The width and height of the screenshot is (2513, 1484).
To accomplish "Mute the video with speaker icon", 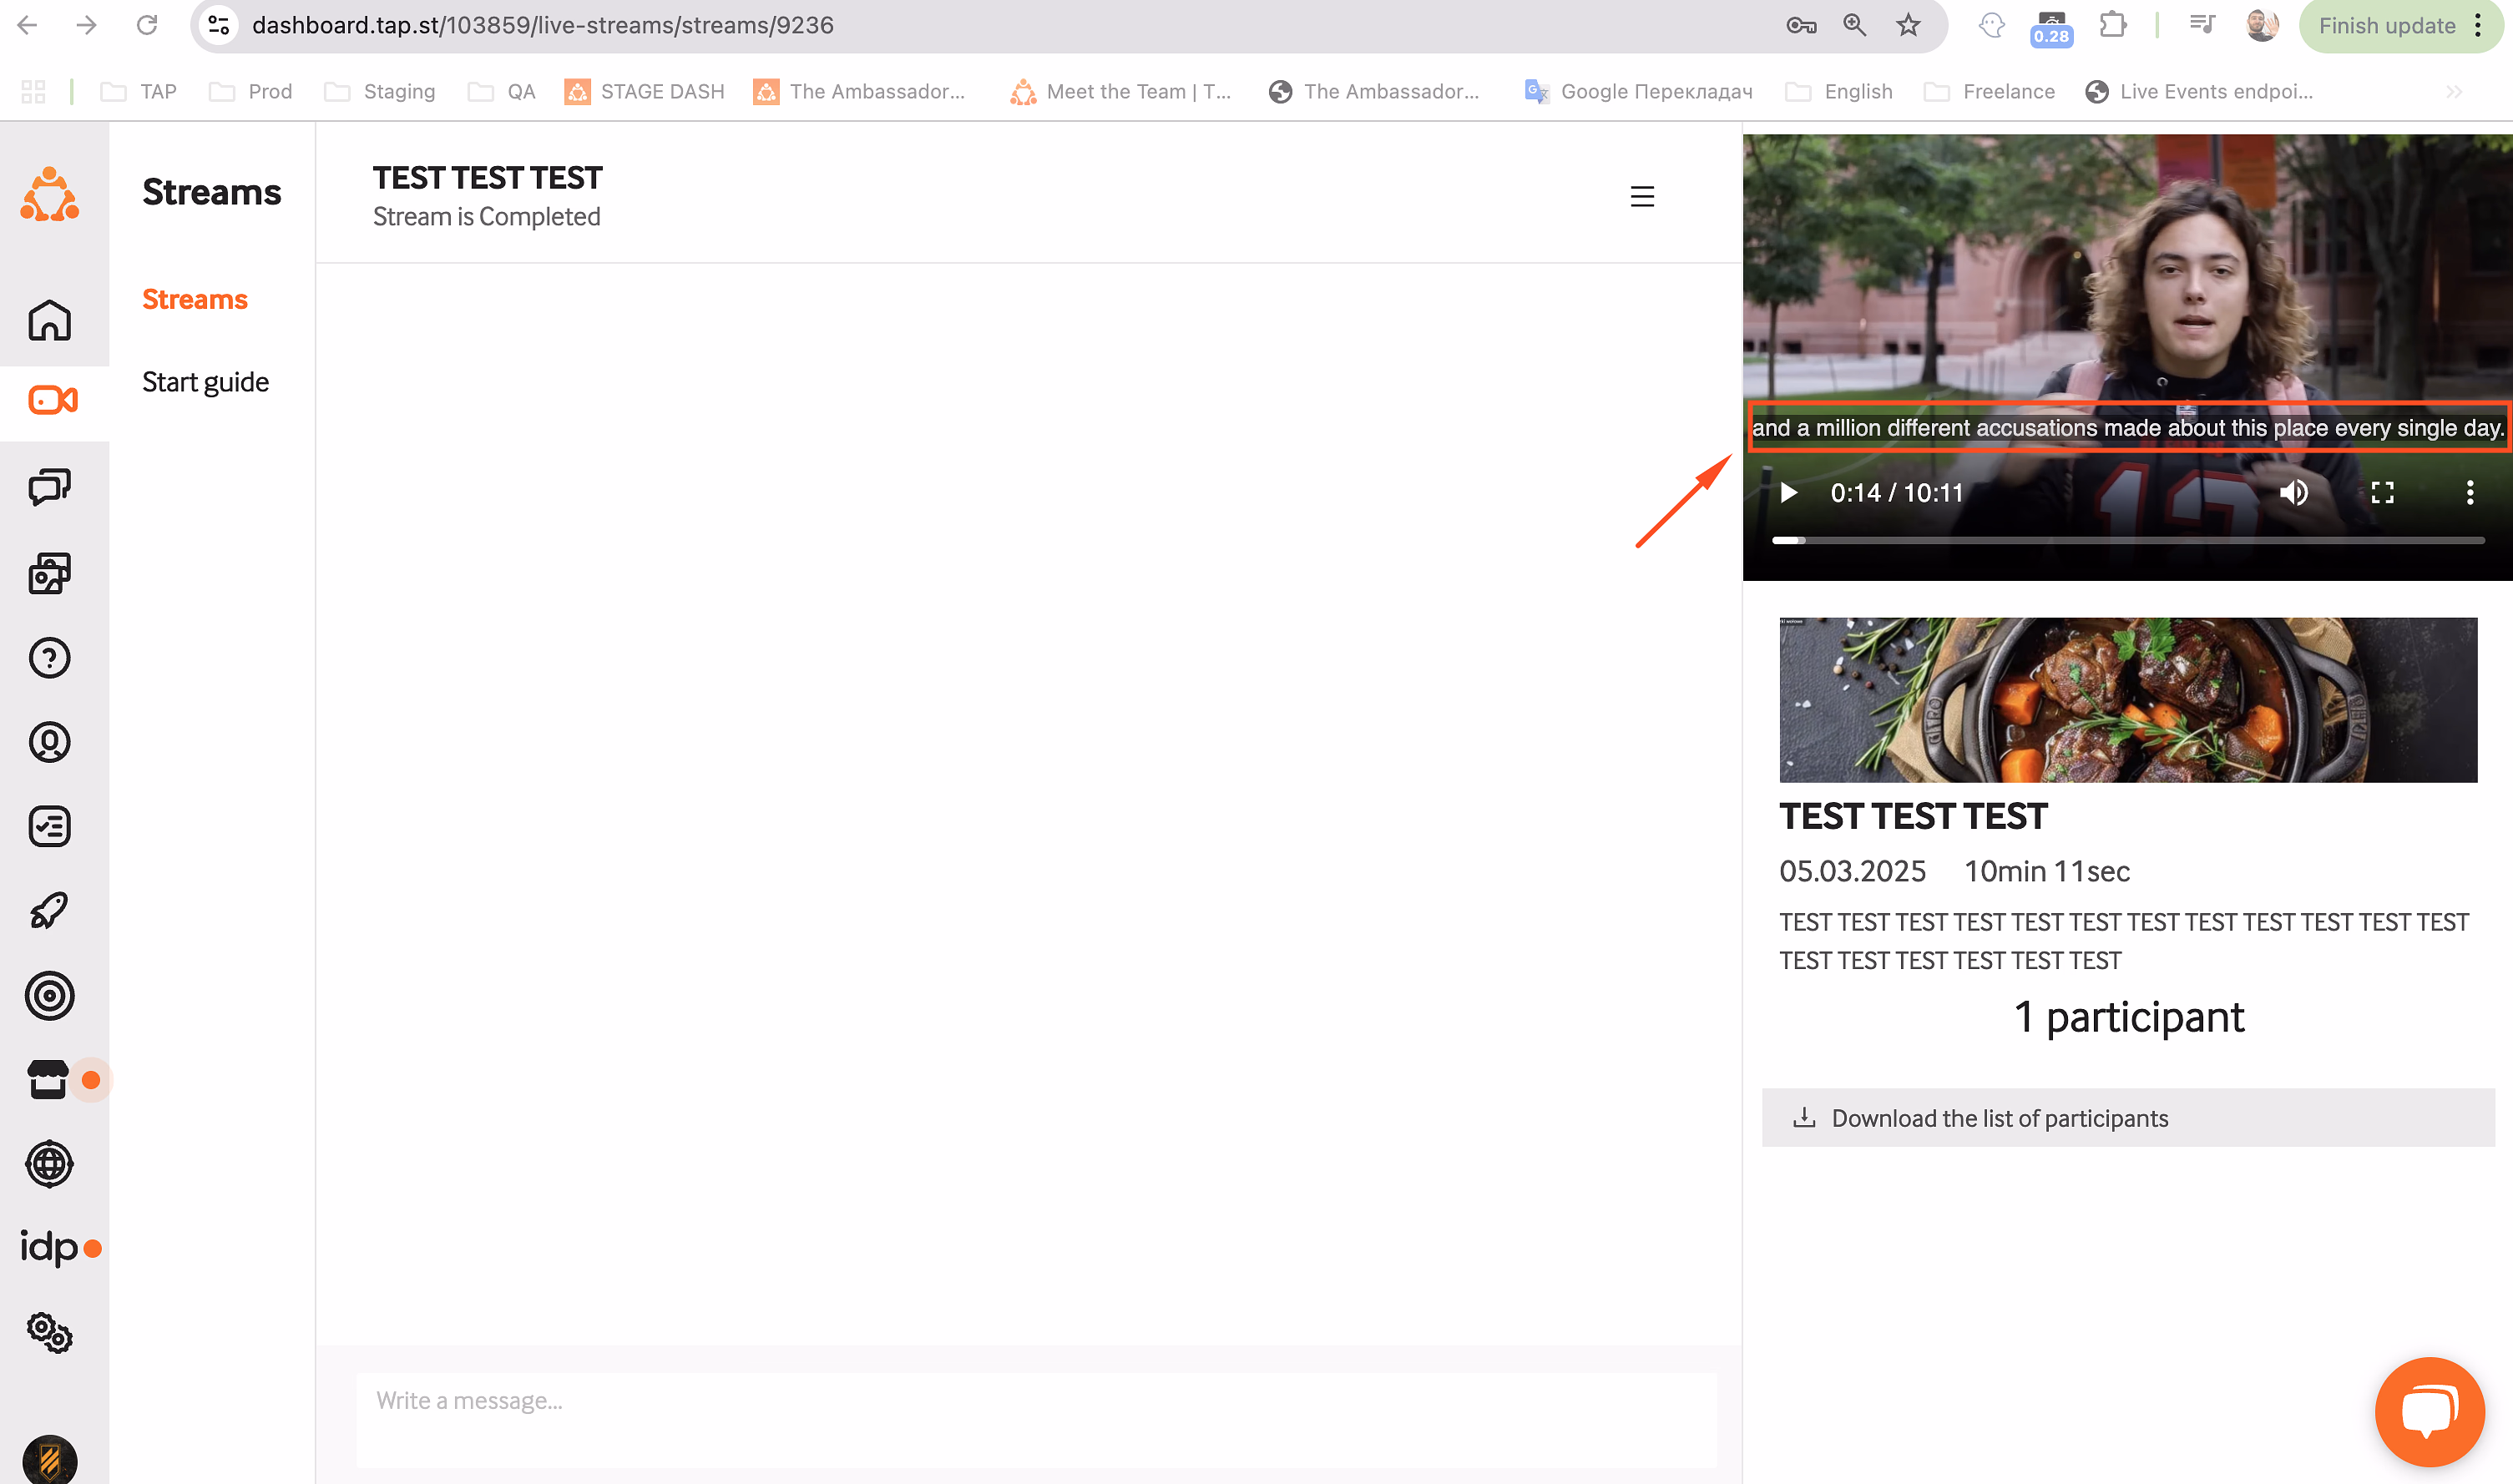I will [2294, 493].
